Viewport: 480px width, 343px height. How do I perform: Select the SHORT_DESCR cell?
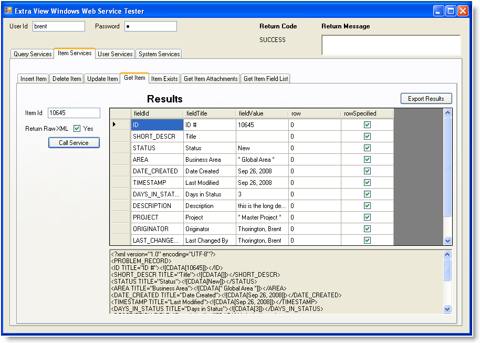pos(157,136)
